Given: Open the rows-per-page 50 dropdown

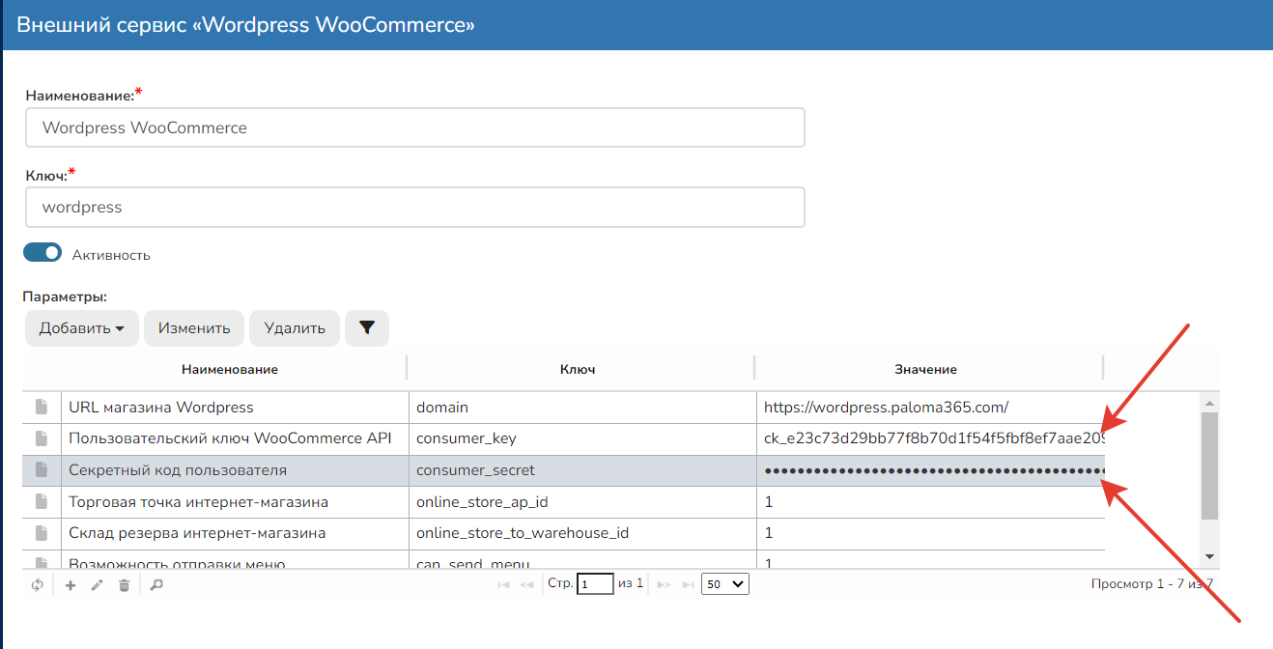Looking at the screenshot, I should coord(724,584).
